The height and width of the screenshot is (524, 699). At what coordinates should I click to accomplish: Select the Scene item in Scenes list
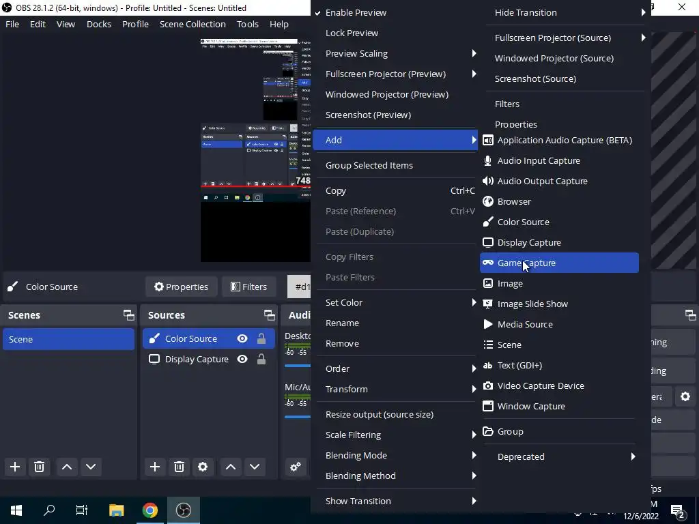tap(69, 339)
